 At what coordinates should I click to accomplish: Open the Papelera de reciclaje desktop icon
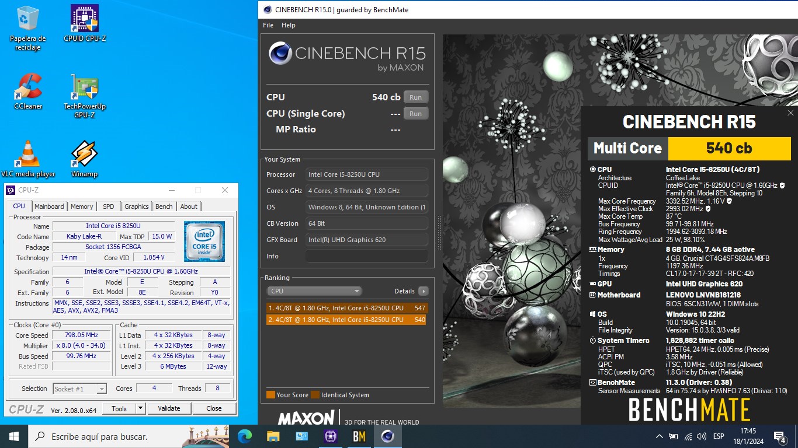click(x=28, y=27)
